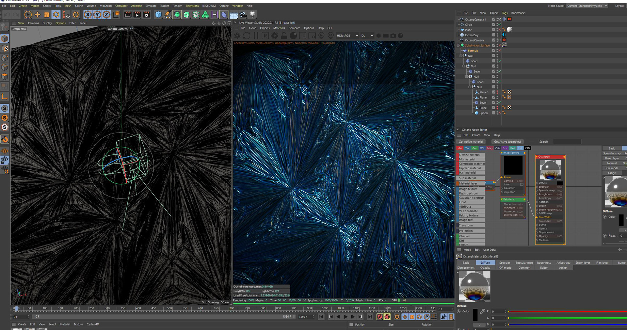Viewport: 627px width, 330px height.
Task: Open Cameras menu in the viewport
Action: (33, 23)
